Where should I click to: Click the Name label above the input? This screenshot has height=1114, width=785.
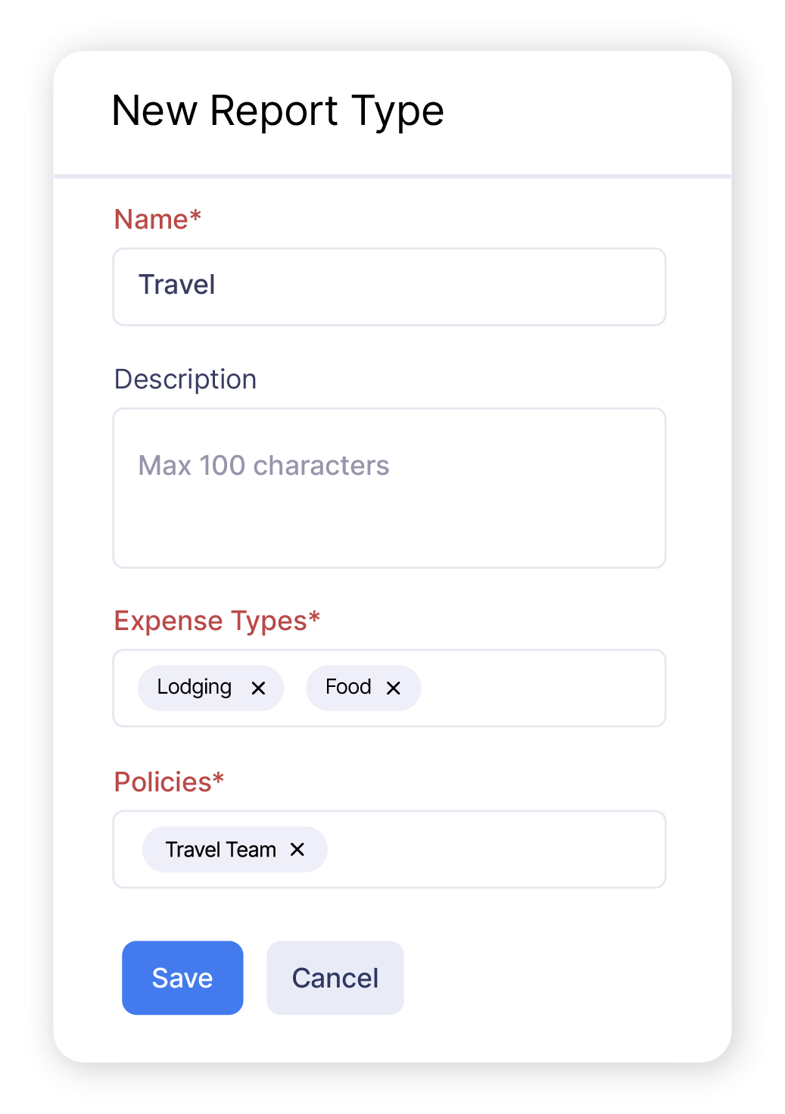(157, 219)
